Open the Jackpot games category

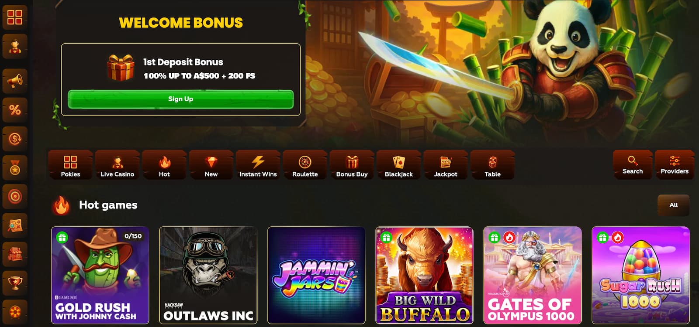[x=446, y=165]
